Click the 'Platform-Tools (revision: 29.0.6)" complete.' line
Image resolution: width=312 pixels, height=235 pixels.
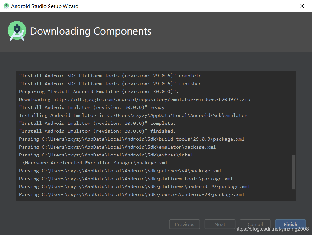pyautogui.click(x=112, y=76)
